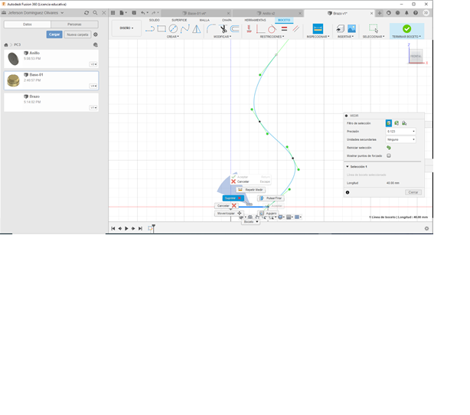The image size is (470, 415).
Task: Play the timeline
Action: [126, 228]
